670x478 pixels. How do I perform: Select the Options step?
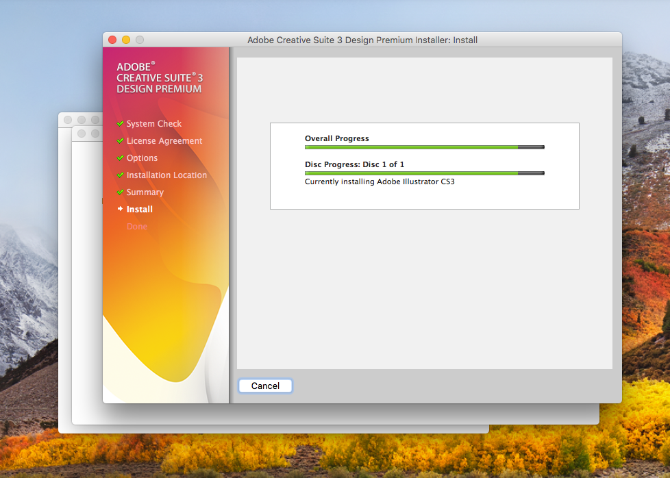(142, 158)
